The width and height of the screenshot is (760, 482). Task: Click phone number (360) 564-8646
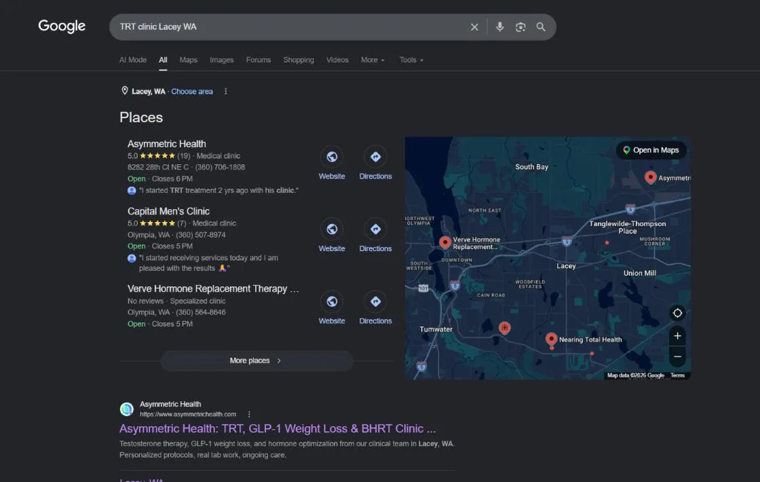coord(201,312)
